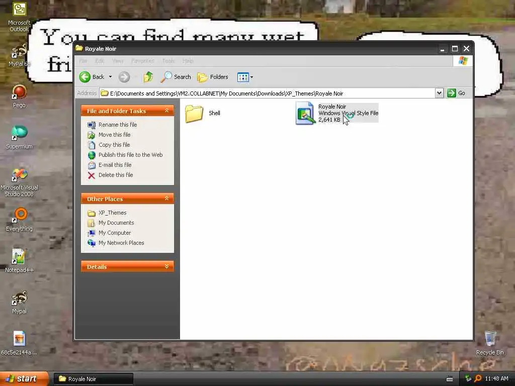Click Publish this file to the Web
The height and width of the screenshot is (386, 515).
(x=130, y=155)
